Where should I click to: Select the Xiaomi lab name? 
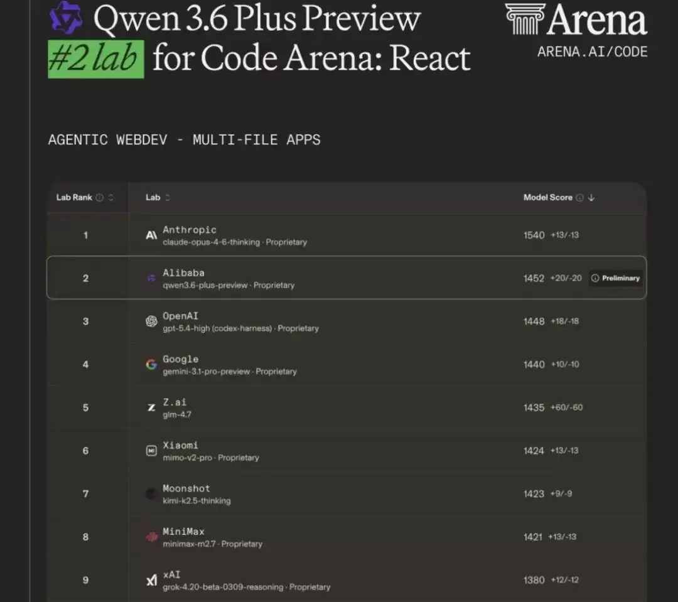click(180, 446)
